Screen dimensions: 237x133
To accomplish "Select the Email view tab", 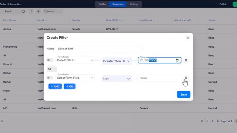I will [8, 11].
